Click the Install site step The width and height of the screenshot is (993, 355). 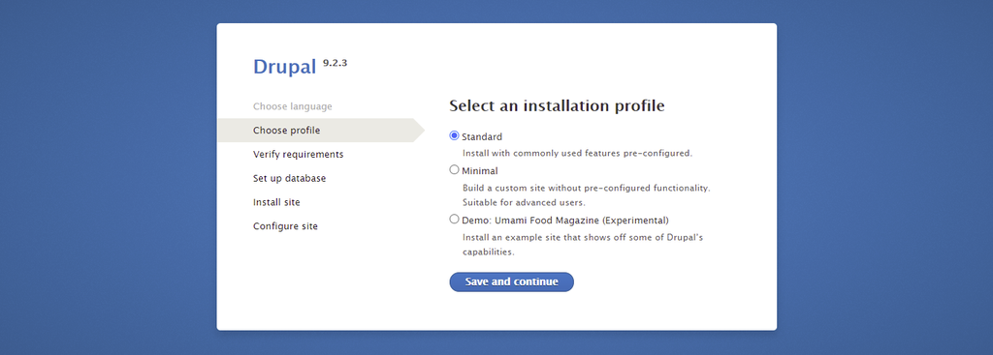pyautogui.click(x=276, y=202)
